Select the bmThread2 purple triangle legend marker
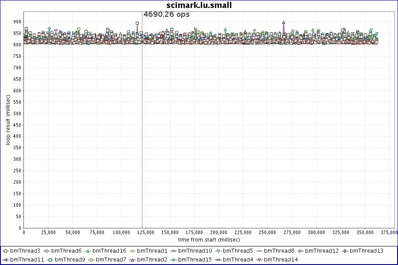 coord(132,259)
